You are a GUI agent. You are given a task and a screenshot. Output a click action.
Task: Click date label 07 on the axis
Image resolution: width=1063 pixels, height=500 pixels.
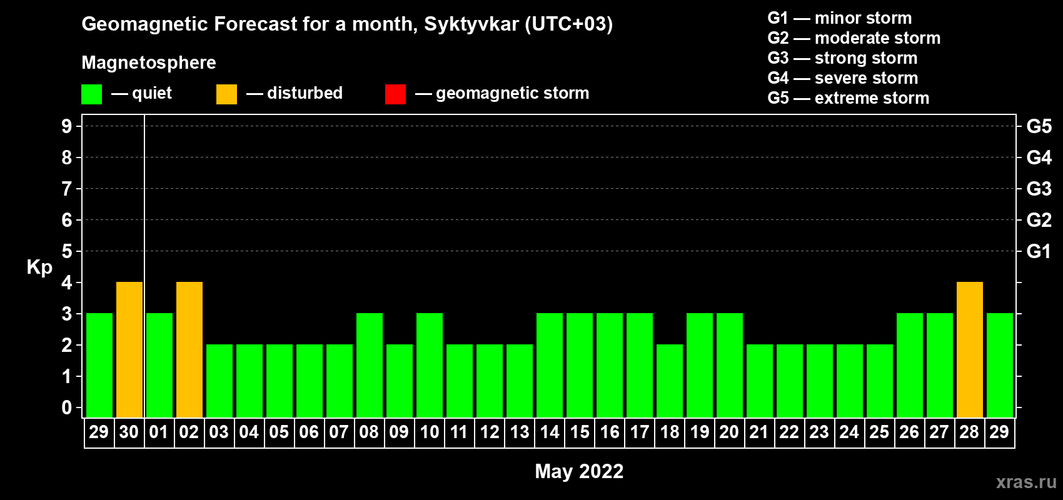pyautogui.click(x=339, y=432)
